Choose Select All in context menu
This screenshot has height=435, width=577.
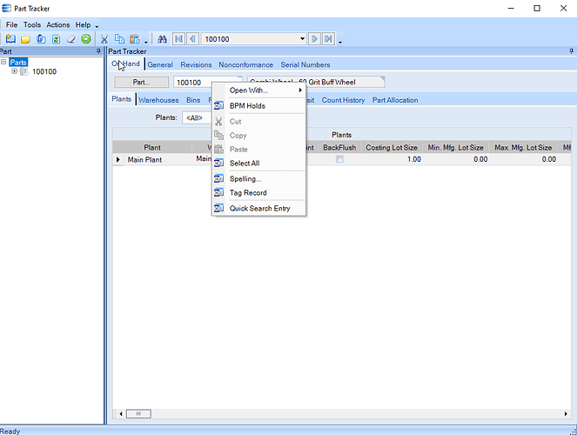click(258, 164)
